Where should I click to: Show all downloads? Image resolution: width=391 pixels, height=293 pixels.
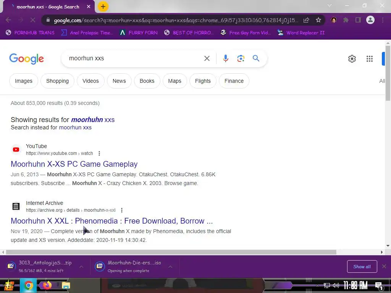pos(362,267)
